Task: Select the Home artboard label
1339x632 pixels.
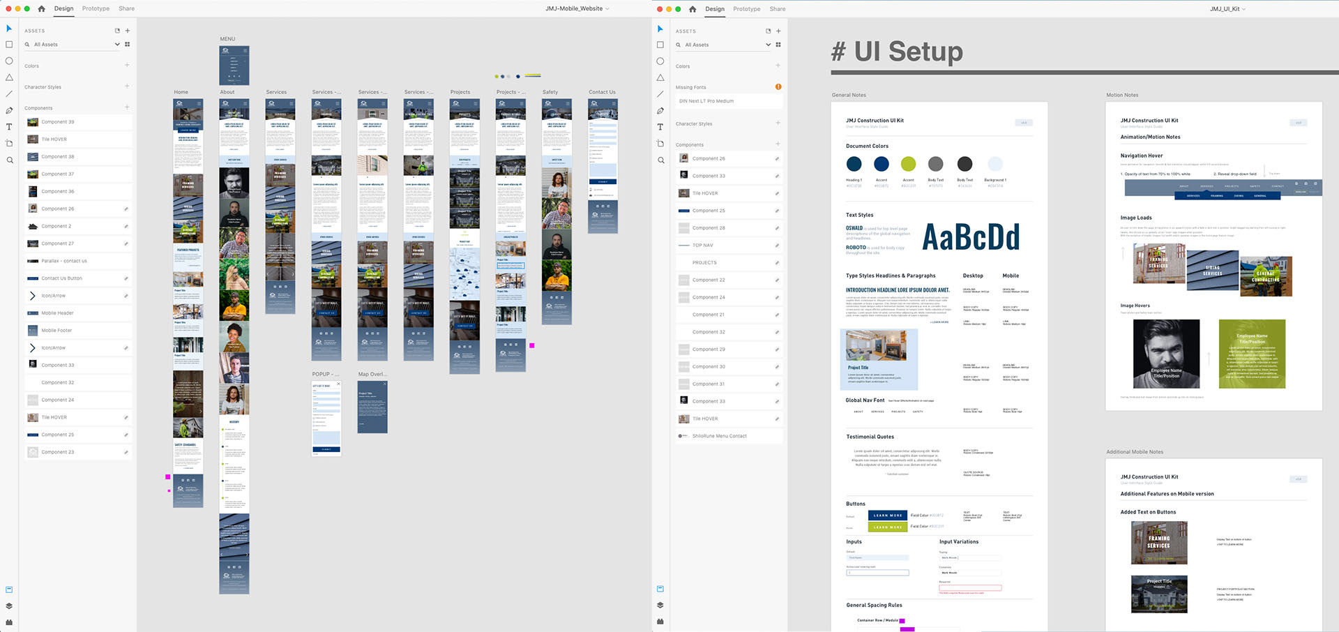Action: [181, 92]
